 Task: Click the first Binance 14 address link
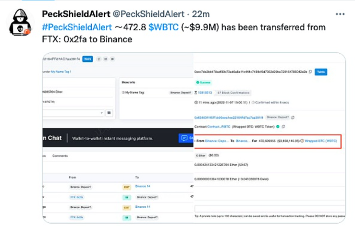click(x=143, y=186)
